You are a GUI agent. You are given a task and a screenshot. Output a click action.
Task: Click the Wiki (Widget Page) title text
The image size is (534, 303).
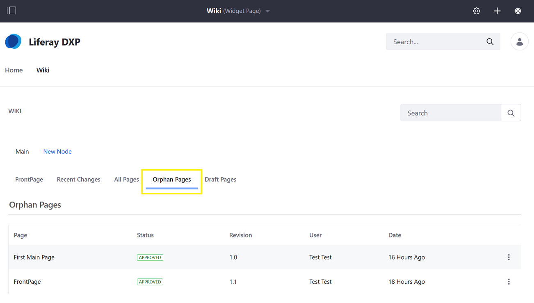234,11
